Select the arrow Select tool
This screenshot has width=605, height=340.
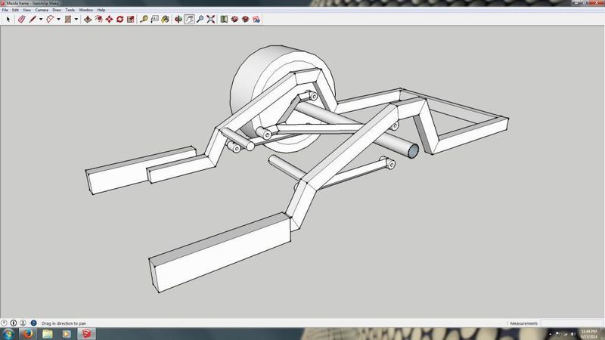pyautogui.click(x=8, y=19)
